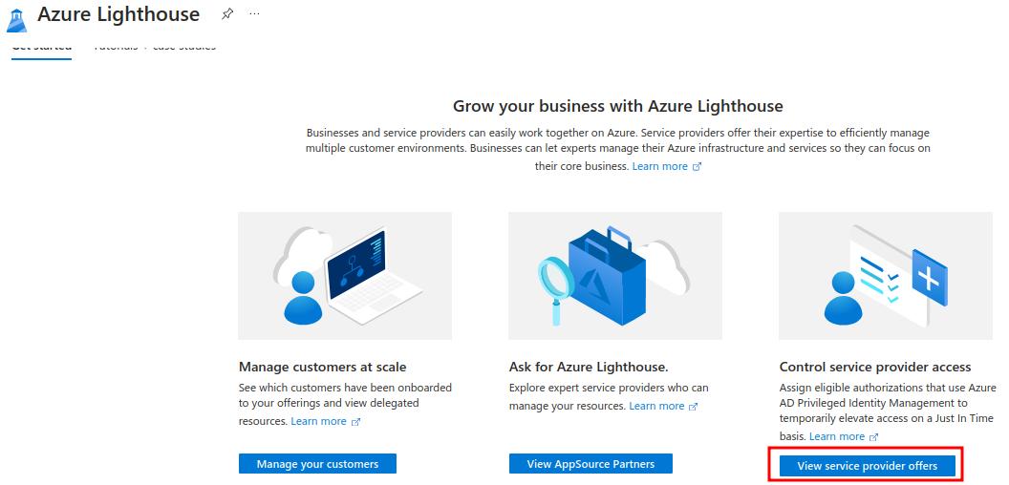Pin Azure Lighthouse using the pin icon
1009x485 pixels.
click(x=227, y=14)
